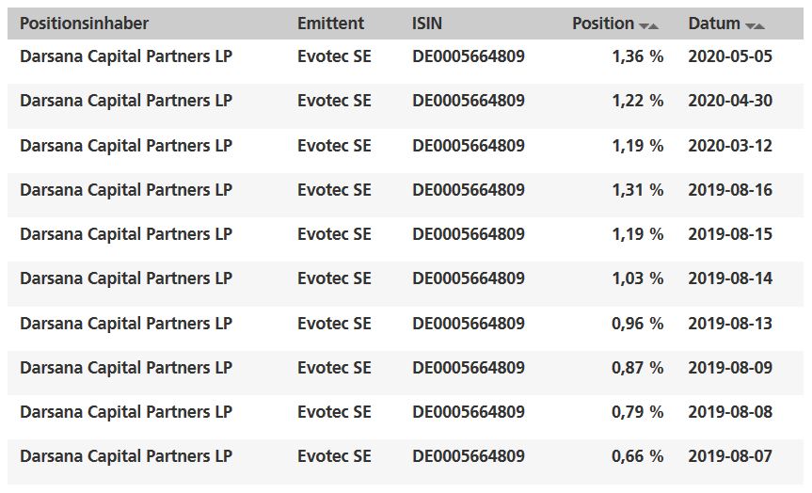Select the 1,03 % position cell
Screen dimensions: 812x493
637,278
